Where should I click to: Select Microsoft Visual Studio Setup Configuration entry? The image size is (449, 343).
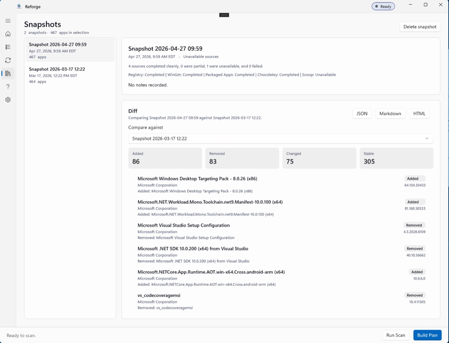pyautogui.click(x=281, y=231)
